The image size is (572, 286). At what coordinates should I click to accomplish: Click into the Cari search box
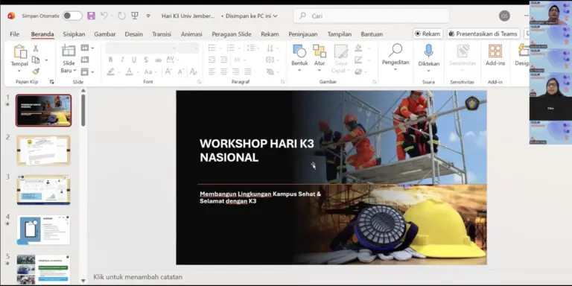point(371,16)
